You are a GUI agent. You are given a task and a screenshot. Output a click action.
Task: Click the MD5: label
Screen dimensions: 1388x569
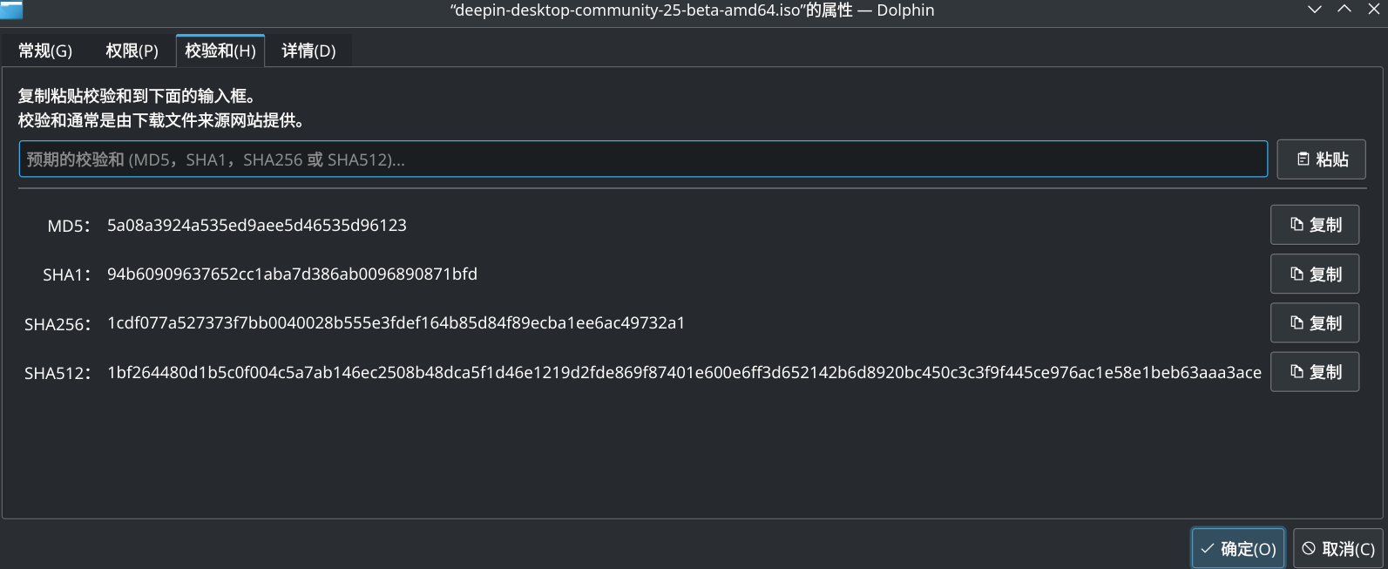(69, 226)
